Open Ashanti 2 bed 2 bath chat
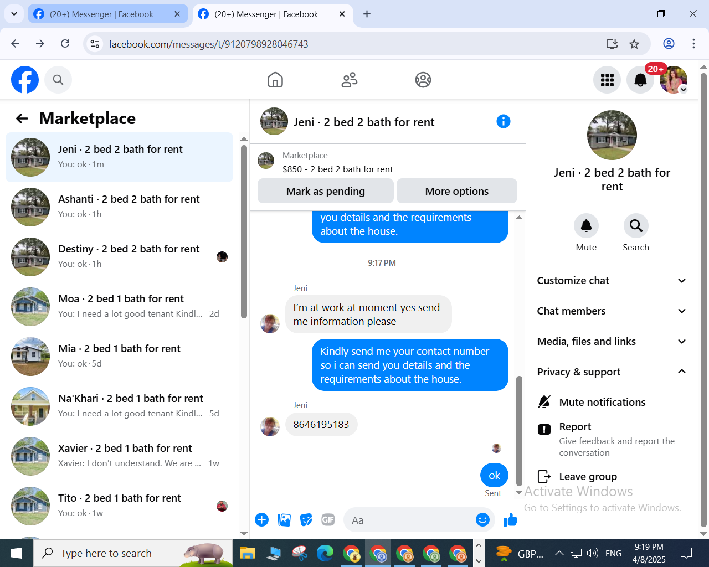709x567 pixels. [119, 207]
